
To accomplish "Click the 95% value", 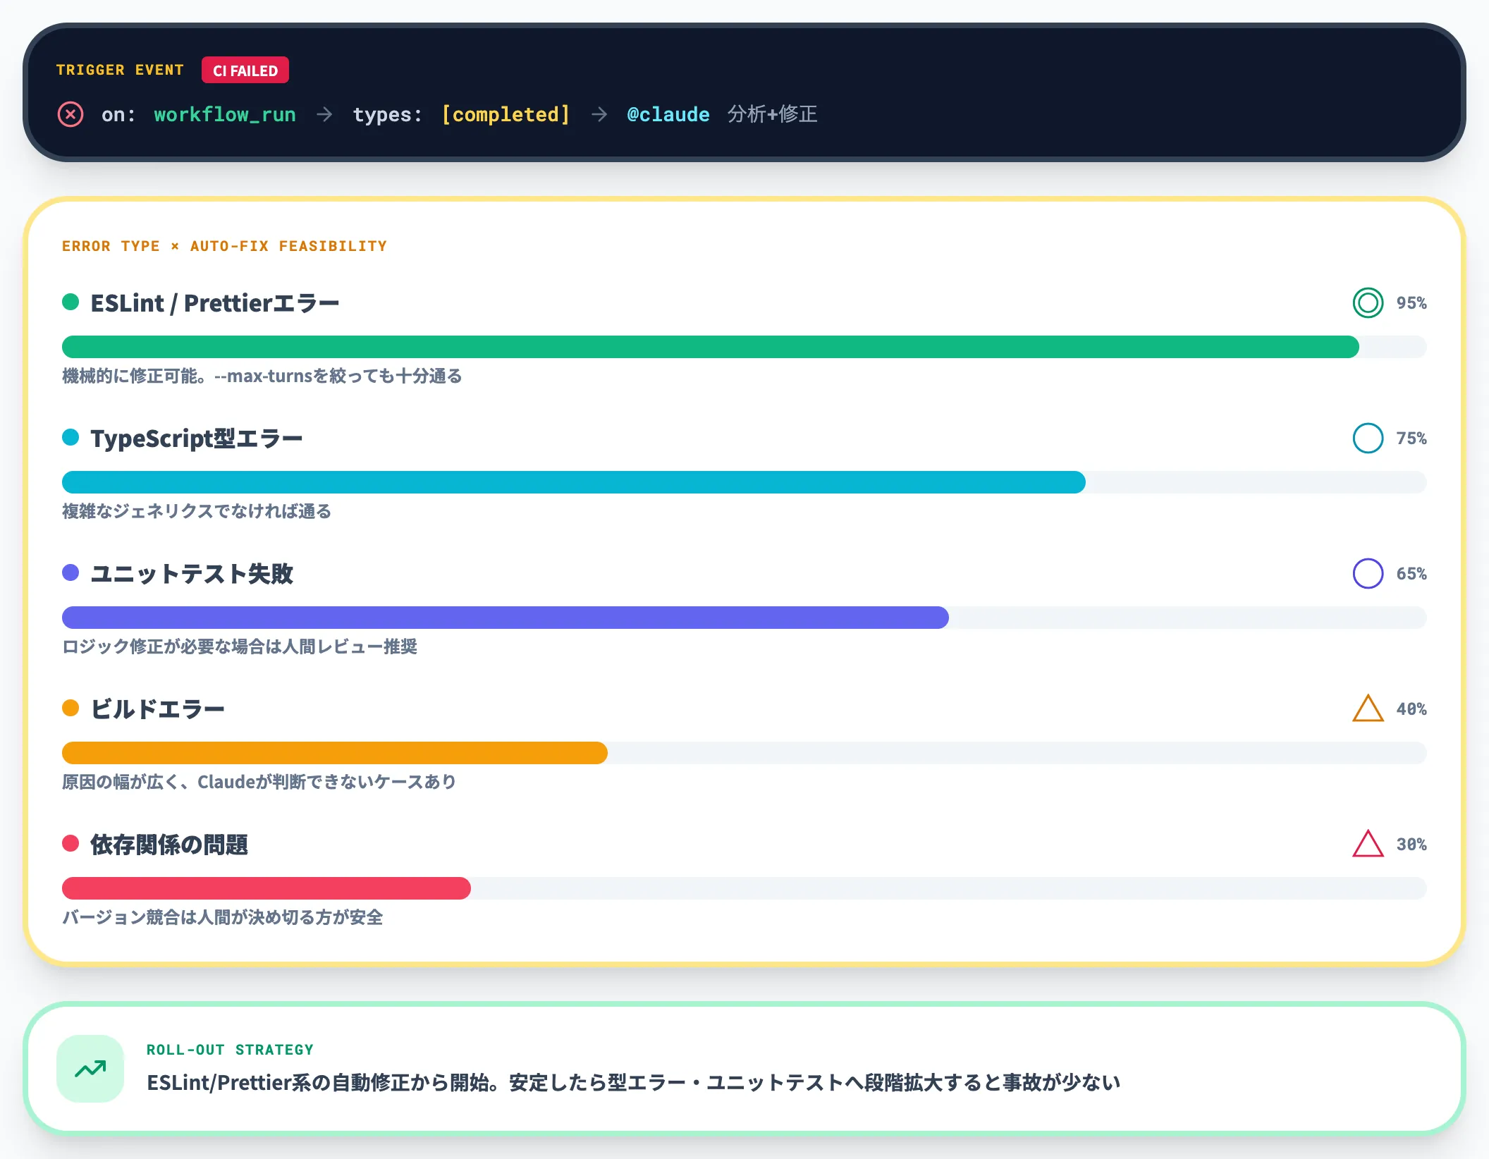I will (x=1411, y=303).
